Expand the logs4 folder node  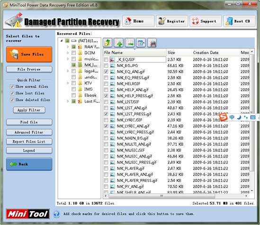pos(68,71)
